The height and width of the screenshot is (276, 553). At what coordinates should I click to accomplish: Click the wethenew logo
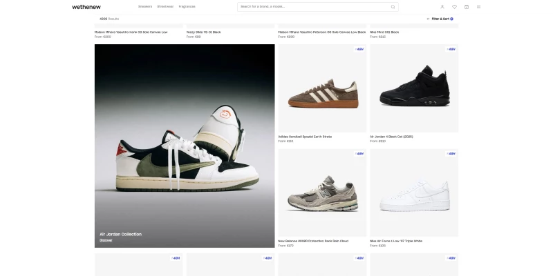[86, 7]
